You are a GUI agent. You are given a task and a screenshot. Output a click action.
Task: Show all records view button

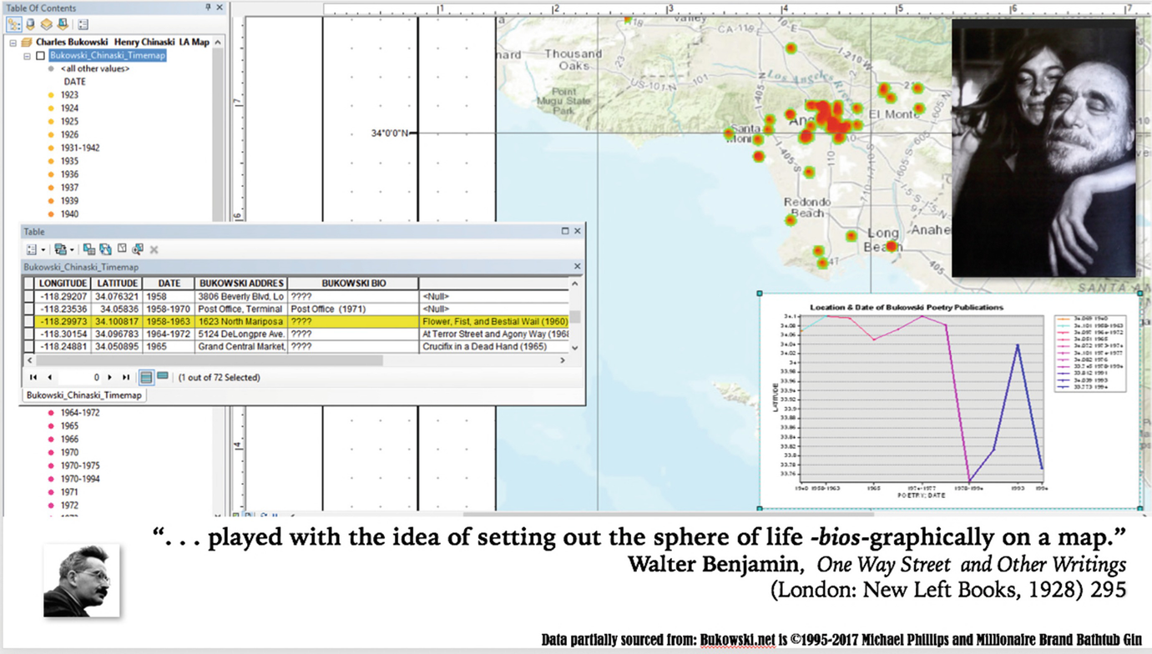click(x=146, y=377)
